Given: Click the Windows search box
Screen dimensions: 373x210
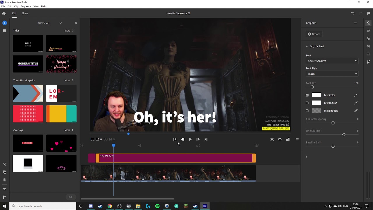Looking at the screenshot, I should (x=43, y=206).
